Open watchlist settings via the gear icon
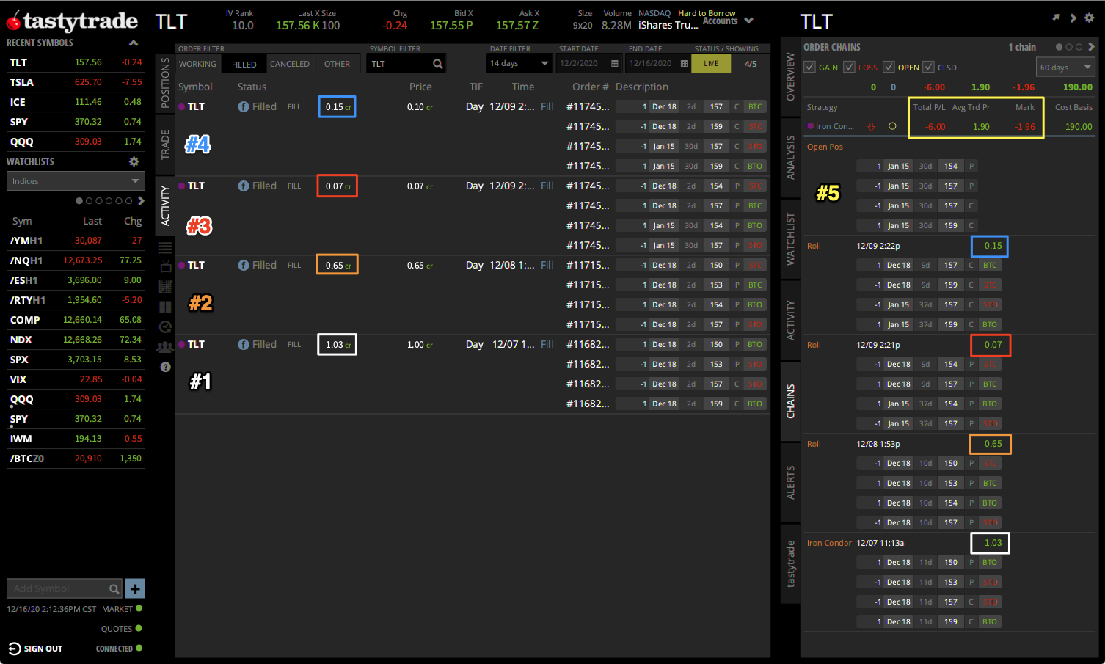The image size is (1105, 664). coord(134,161)
